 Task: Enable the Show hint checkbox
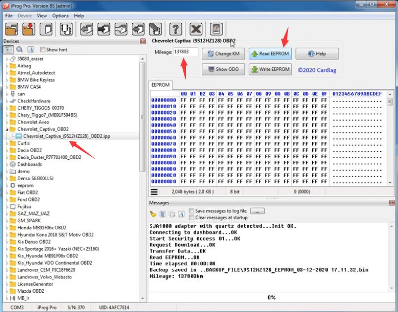coord(43,50)
